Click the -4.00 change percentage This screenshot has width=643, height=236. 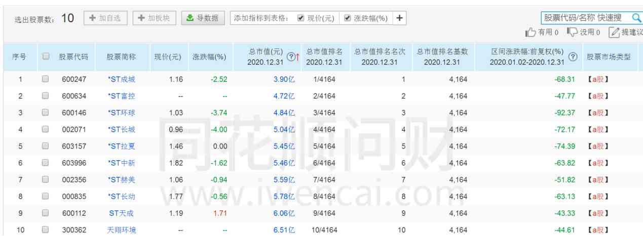click(x=219, y=129)
